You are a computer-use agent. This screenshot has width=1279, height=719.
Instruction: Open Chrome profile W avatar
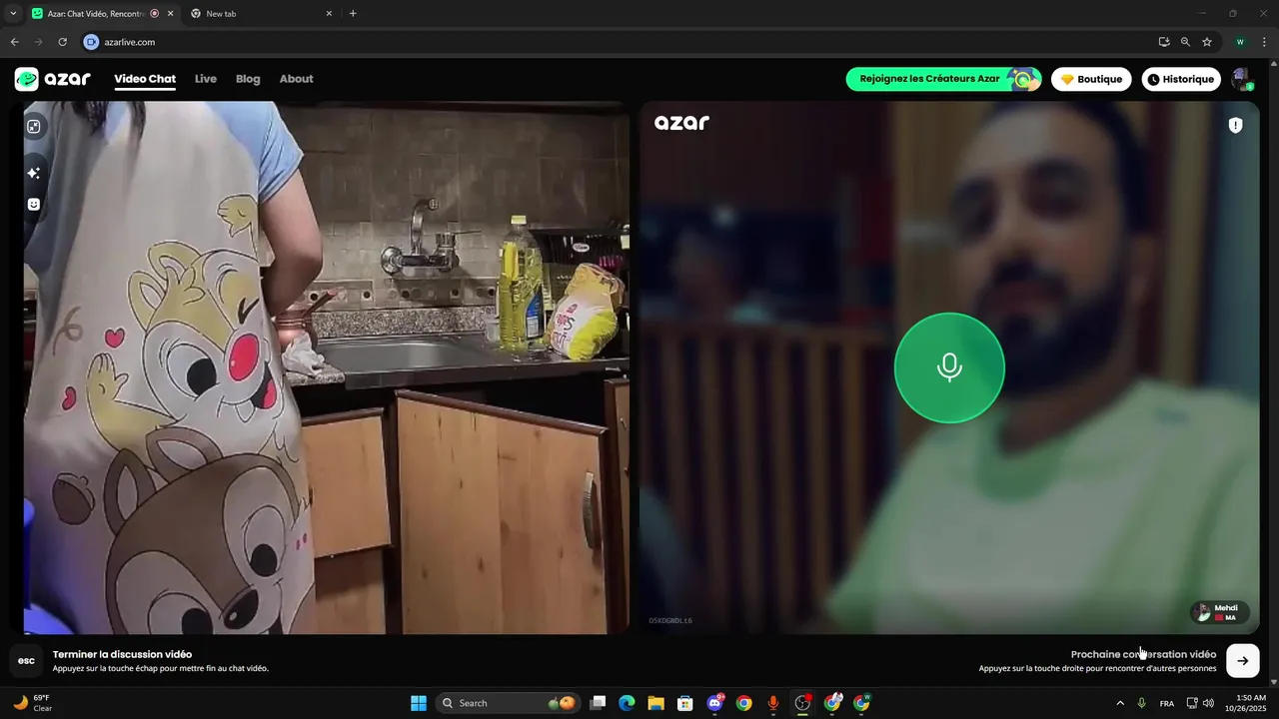point(1240,42)
